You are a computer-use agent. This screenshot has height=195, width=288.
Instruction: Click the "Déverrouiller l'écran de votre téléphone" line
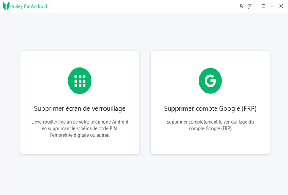[x=80, y=122]
